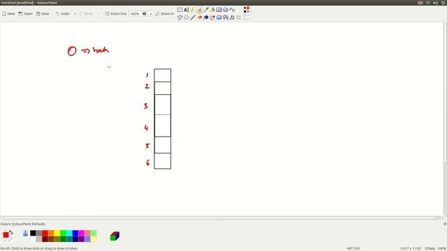Image resolution: width=447 pixels, height=251 pixels.
Task: Expand the Redo history dropdown arrow
Action: (x=98, y=14)
